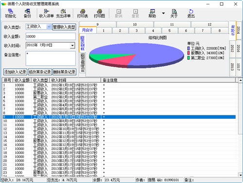Switch to month 3 tab
This screenshot has width=243, height=183.
click(137, 31)
